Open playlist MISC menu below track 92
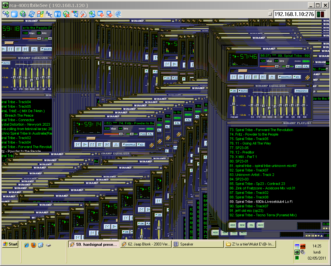 (x=261, y=225)
